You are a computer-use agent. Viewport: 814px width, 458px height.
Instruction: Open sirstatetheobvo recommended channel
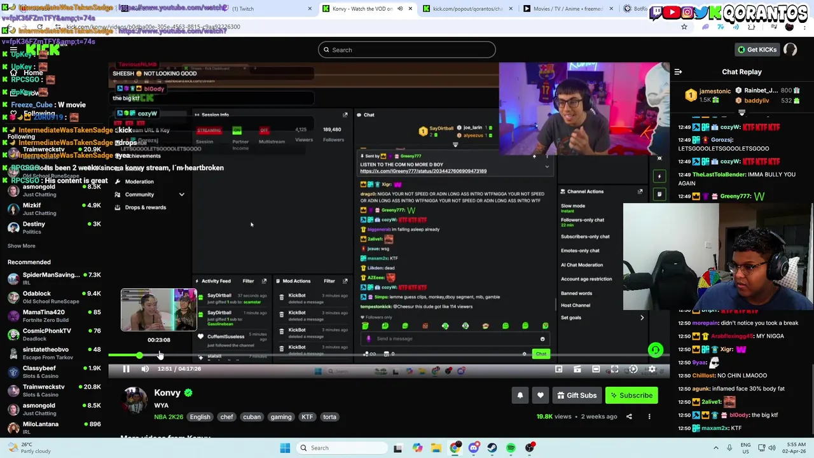tap(54, 353)
